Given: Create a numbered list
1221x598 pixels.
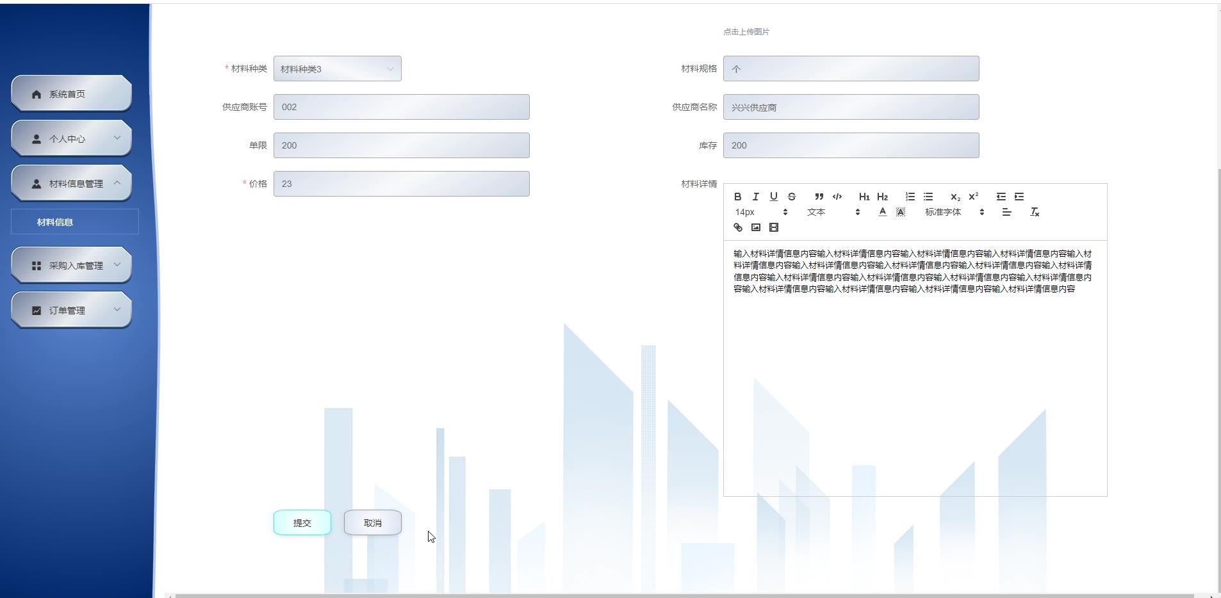Looking at the screenshot, I should click(910, 197).
